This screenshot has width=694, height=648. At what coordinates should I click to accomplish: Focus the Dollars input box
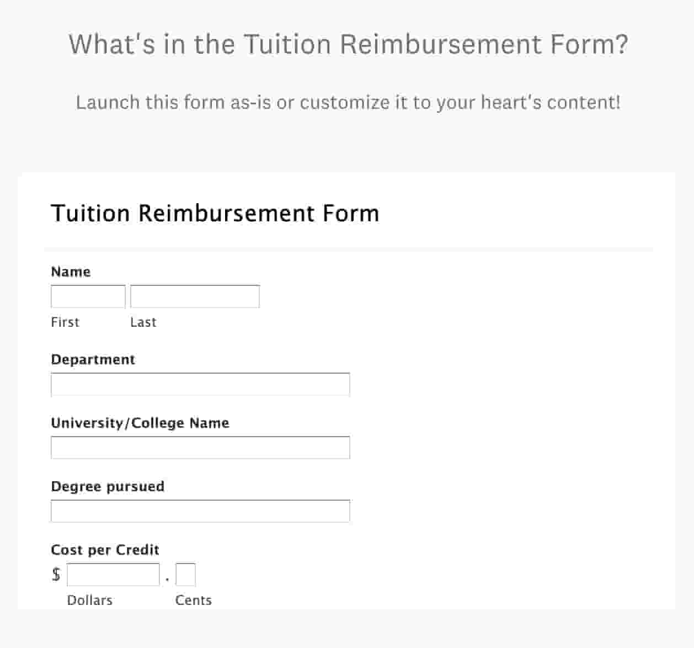tap(113, 575)
